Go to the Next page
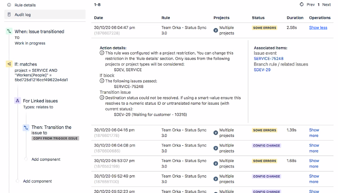Image resolution: width=338 pixels, height=193 pixels. click(x=326, y=5)
